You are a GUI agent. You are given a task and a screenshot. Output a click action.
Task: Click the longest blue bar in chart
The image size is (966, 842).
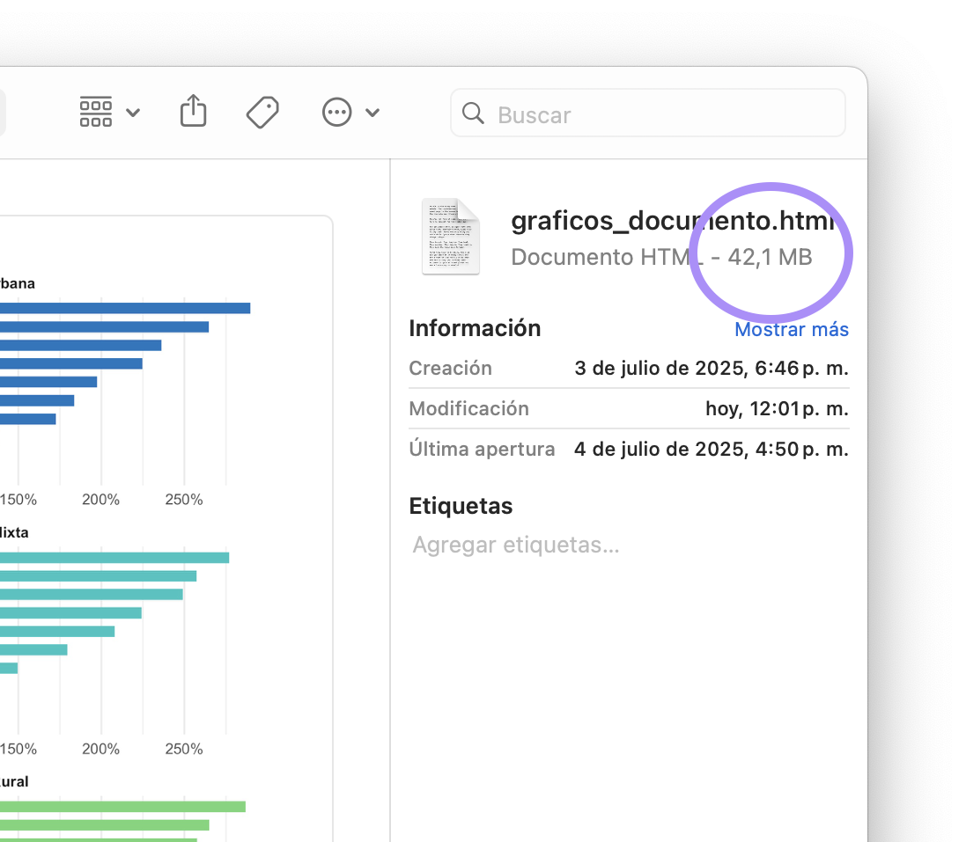click(123, 308)
